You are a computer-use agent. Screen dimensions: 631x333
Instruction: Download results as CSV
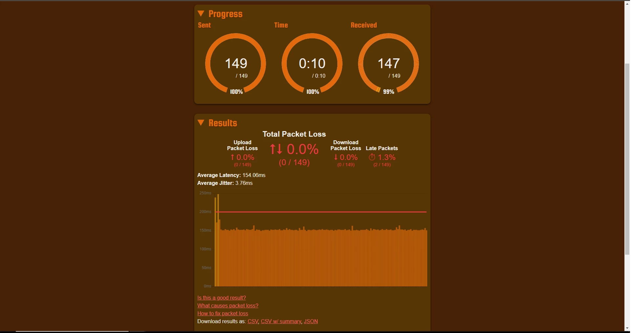tap(253, 322)
